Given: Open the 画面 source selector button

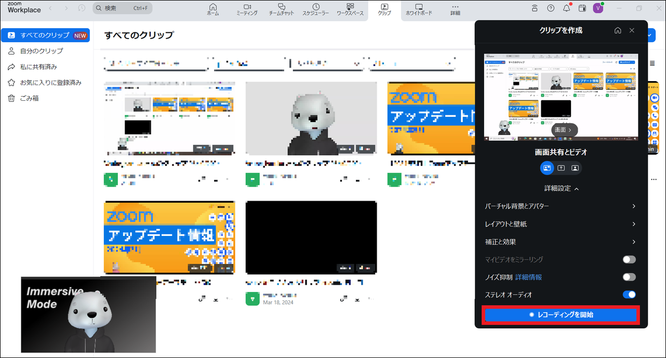Looking at the screenshot, I should point(564,130).
